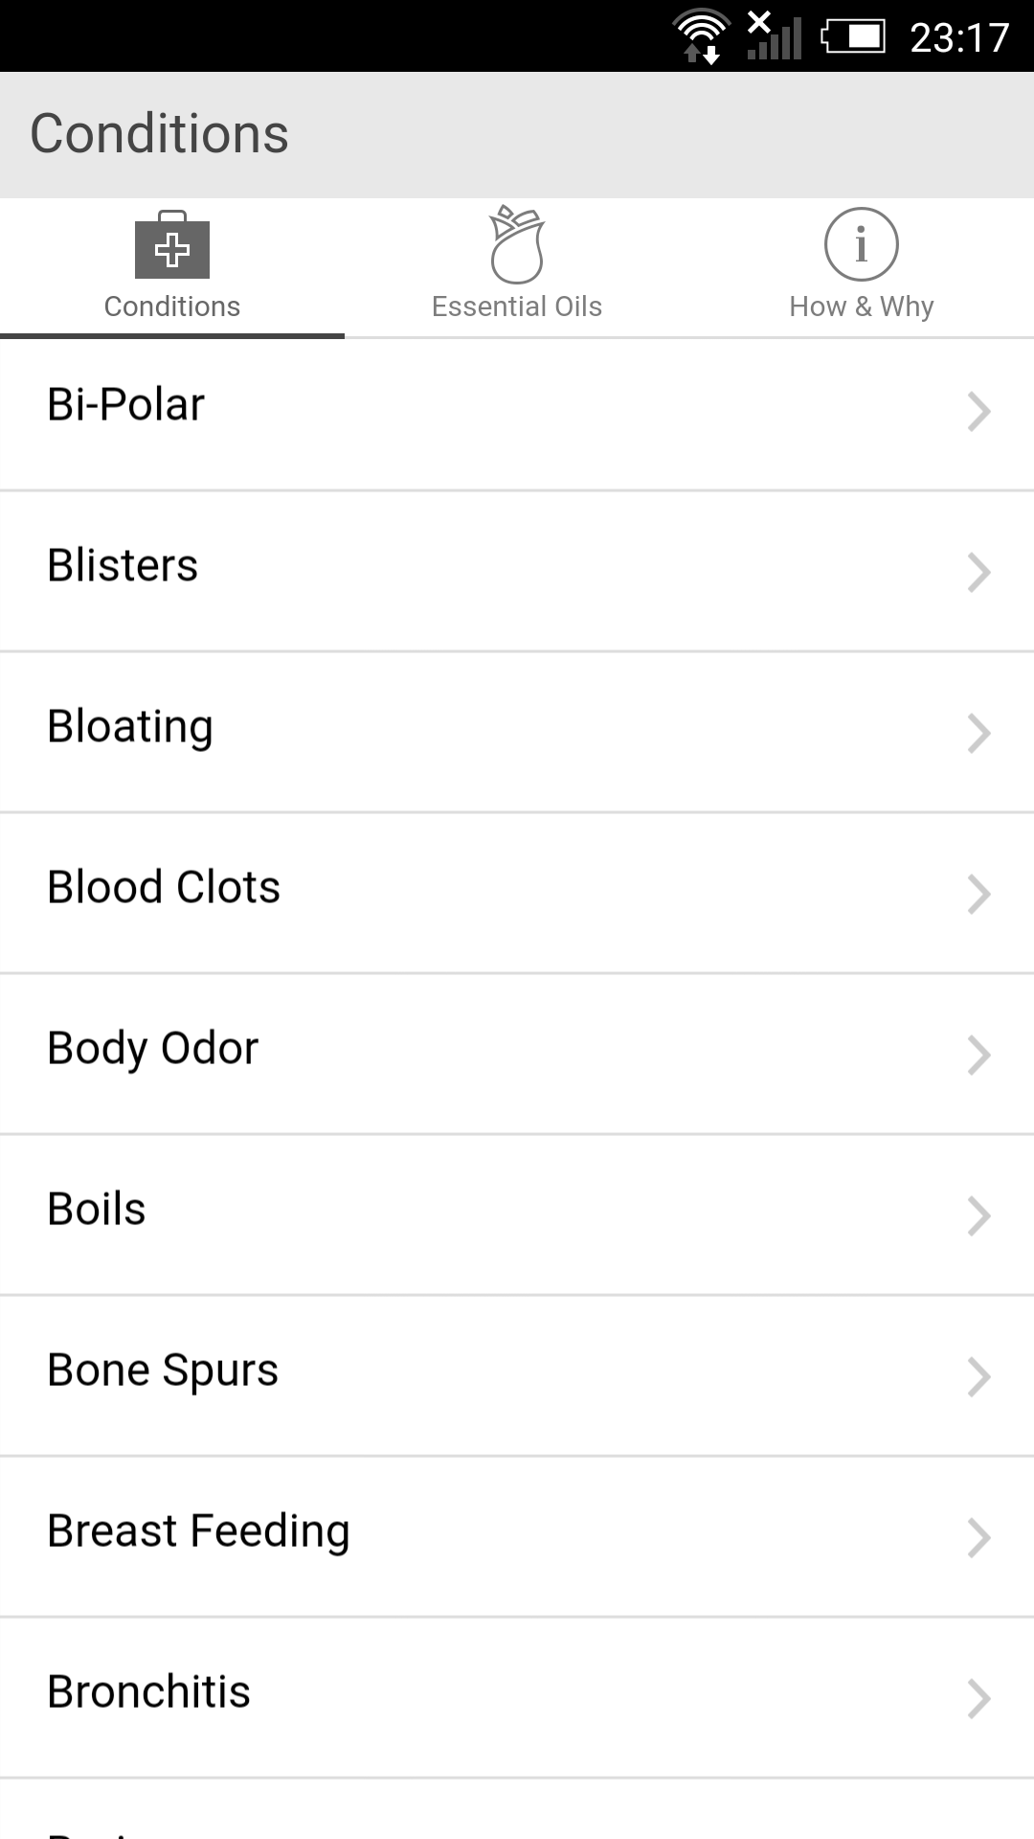The image size is (1034, 1839).
Task: Select Bronchitis from the list
Action: (149, 1692)
